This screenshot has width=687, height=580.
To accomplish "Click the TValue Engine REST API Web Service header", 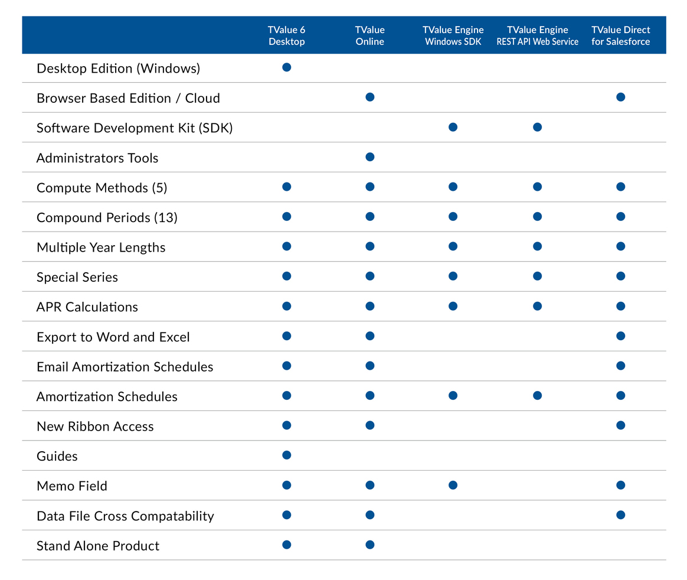I will (537, 35).
